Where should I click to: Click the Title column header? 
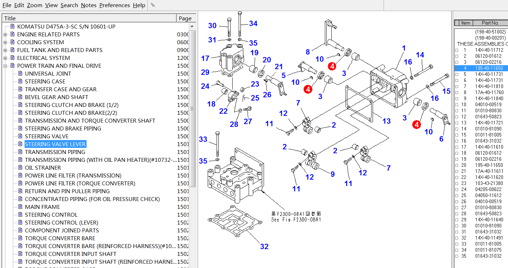point(89,18)
